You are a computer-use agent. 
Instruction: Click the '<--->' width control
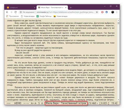pos(26,103)
